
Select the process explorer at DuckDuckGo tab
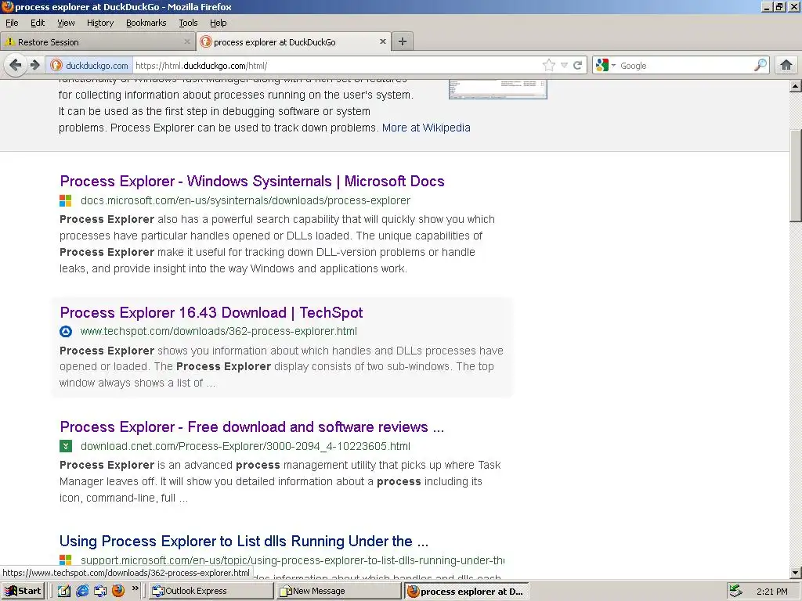(x=294, y=42)
